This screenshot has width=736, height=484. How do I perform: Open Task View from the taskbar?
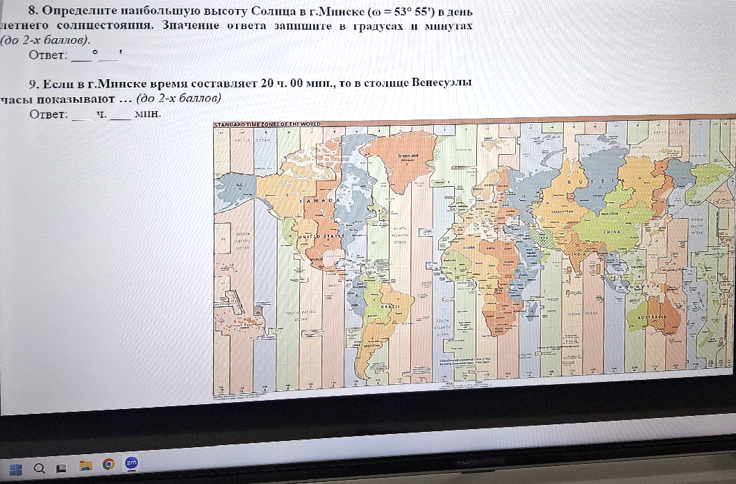61,467
